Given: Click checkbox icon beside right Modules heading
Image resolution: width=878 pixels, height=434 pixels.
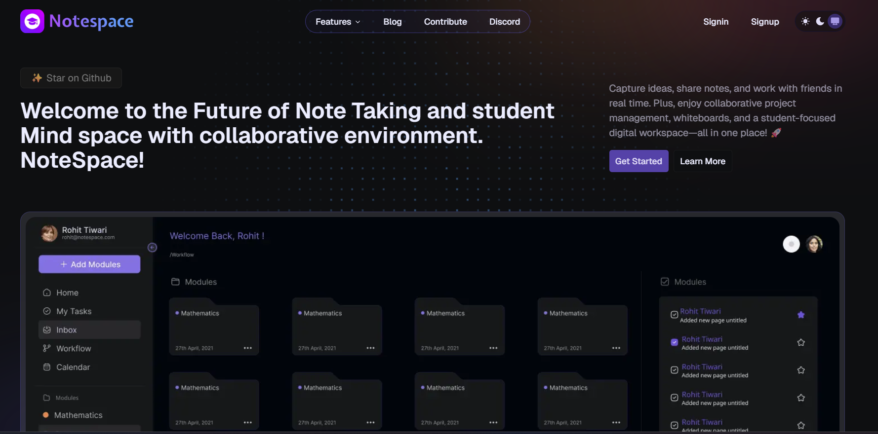Looking at the screenshot, I should (665, 282).
